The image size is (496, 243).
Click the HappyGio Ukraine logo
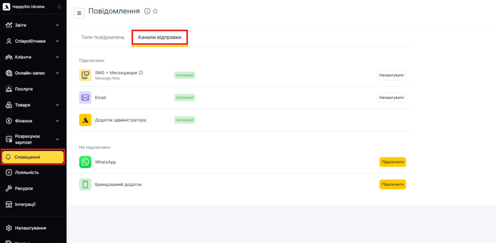(7, 7)
